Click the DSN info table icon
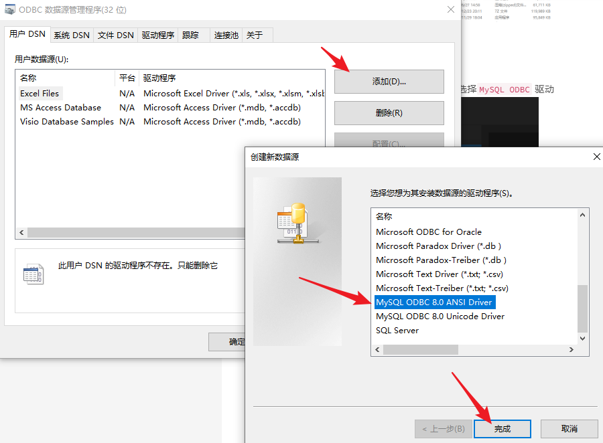603x443 pixels. pyautogui.click(x=33, y=274)
